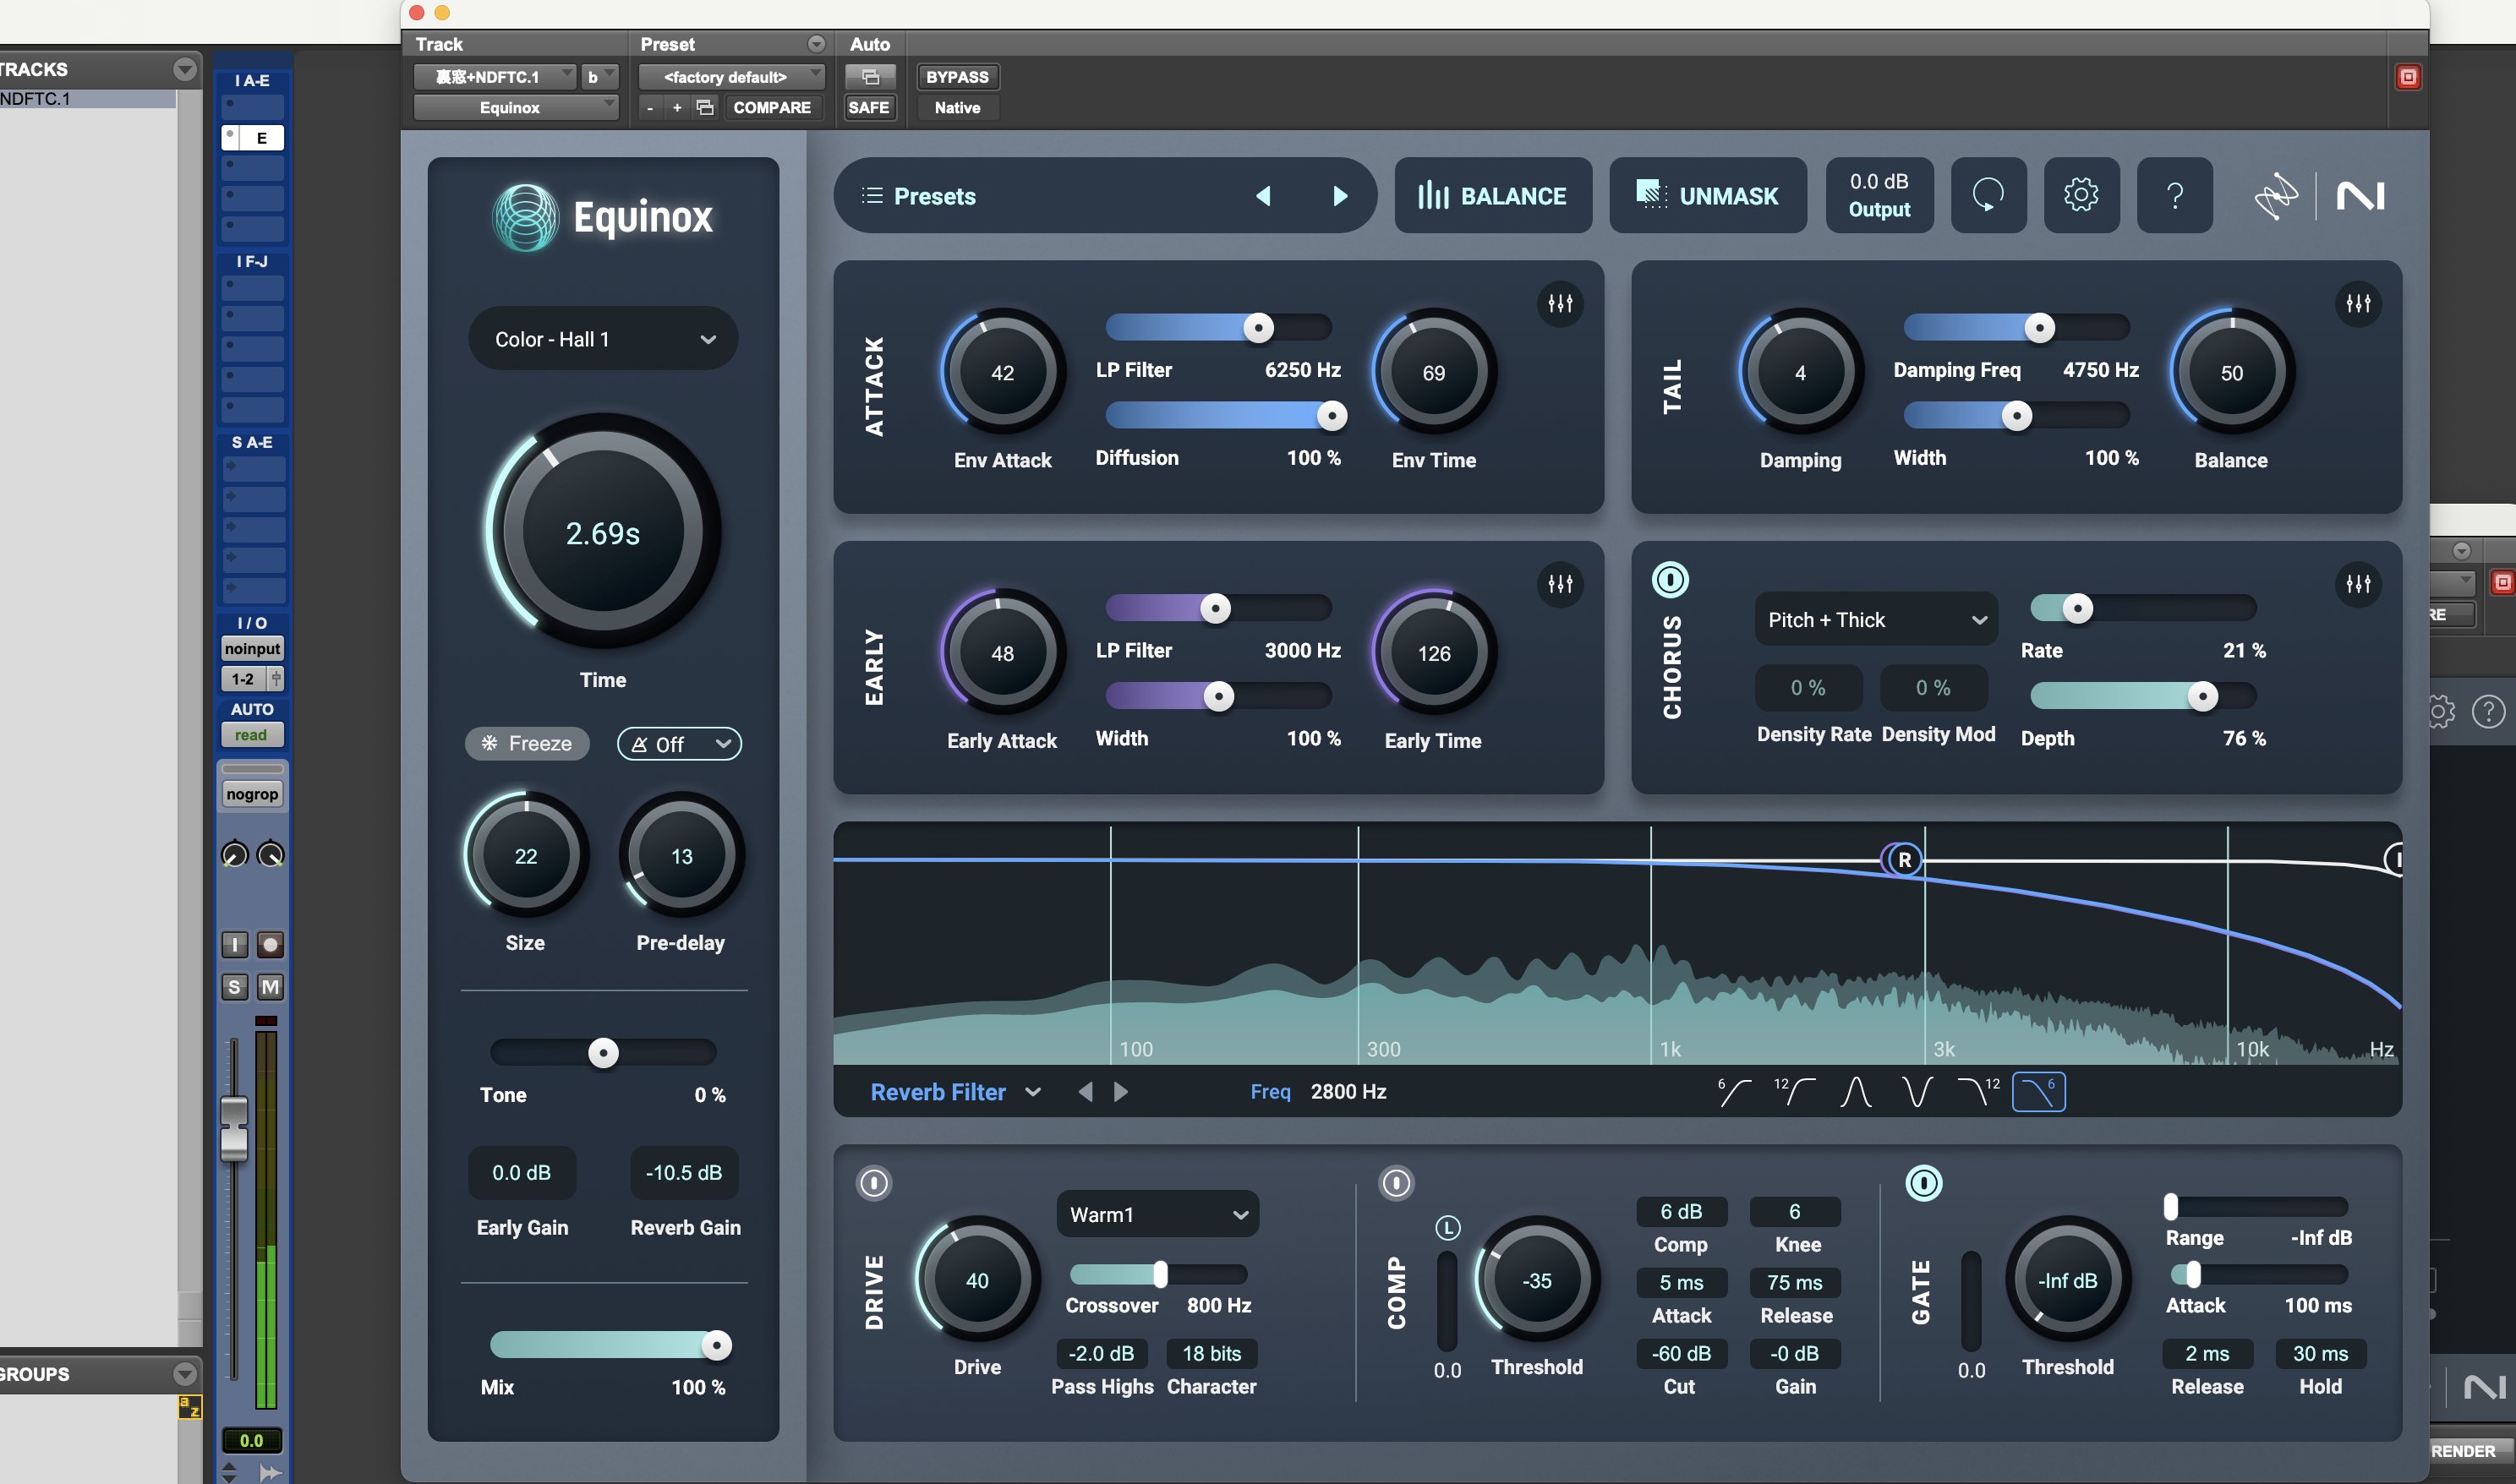Adjust the Tone slider handle
Viewport: 2516px width, 1484px height.
click(604, 1052)
